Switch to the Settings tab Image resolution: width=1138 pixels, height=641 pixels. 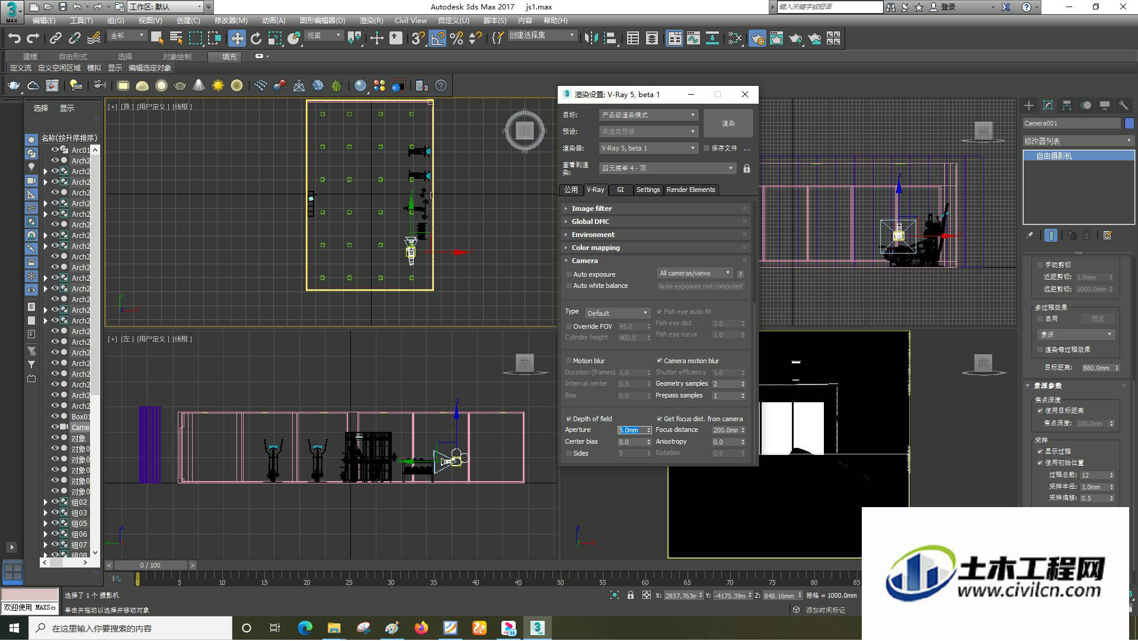[x=648, y=190]
